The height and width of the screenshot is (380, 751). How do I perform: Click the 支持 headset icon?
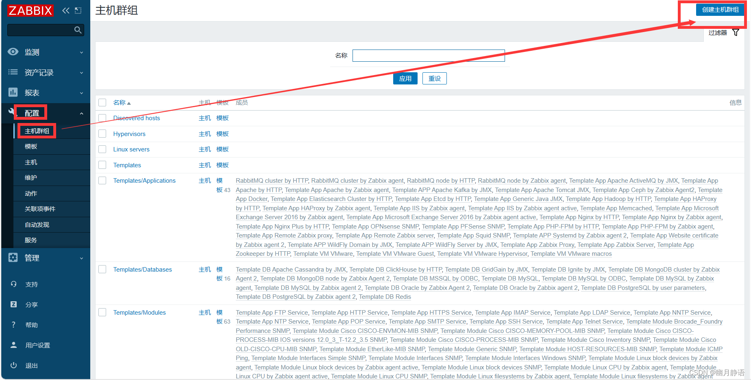coord(13,284)
